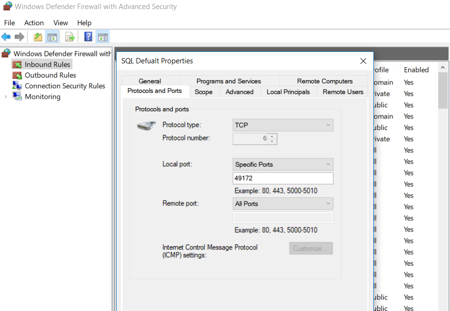Open the Remote port All Ports dropdown
The width and height of the screenshot is (450, 311).
[283, 204]
